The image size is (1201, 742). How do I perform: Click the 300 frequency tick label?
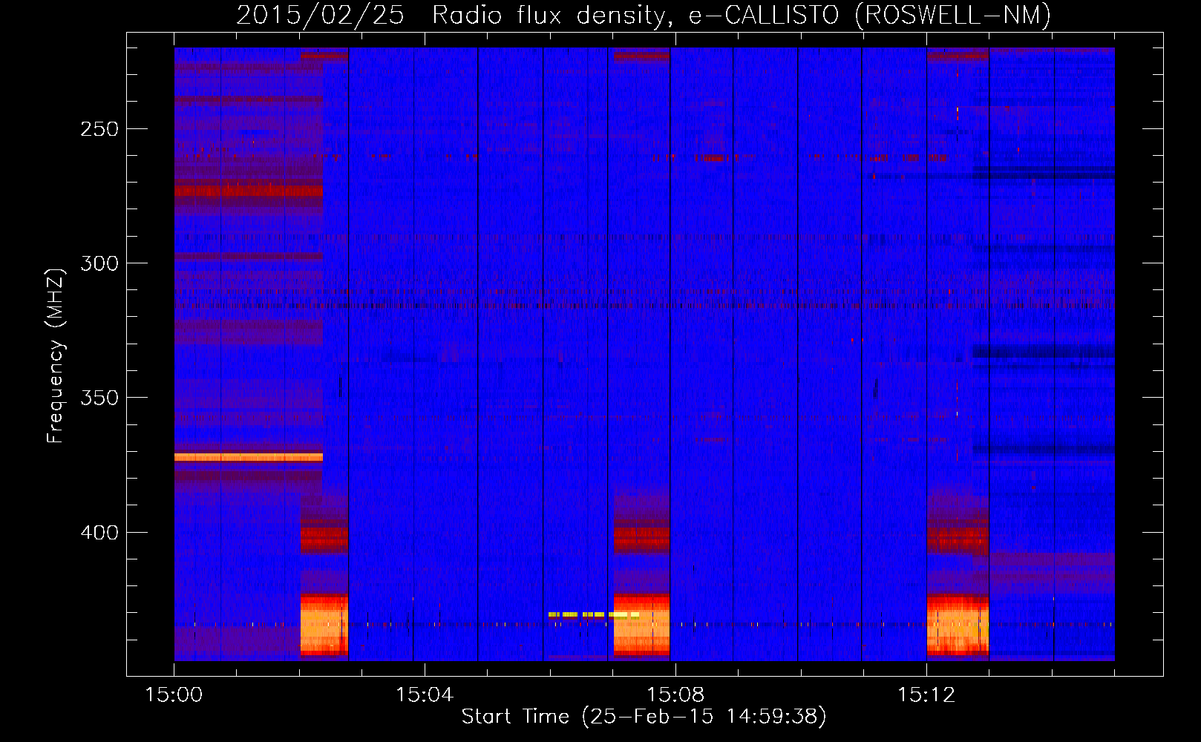(99, 263)
